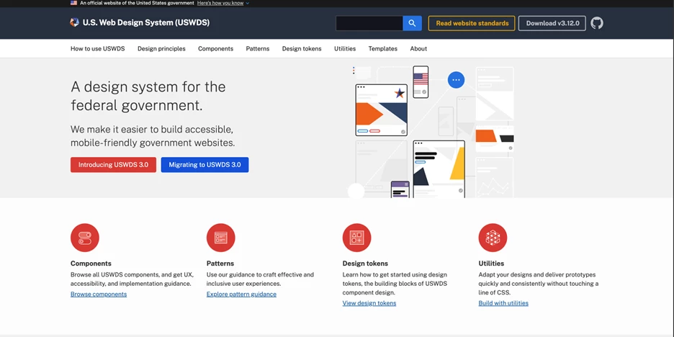Click the Migrating to USWDS 3.0 button
This screenshot has width=674, height=337.
coord(205,165)
